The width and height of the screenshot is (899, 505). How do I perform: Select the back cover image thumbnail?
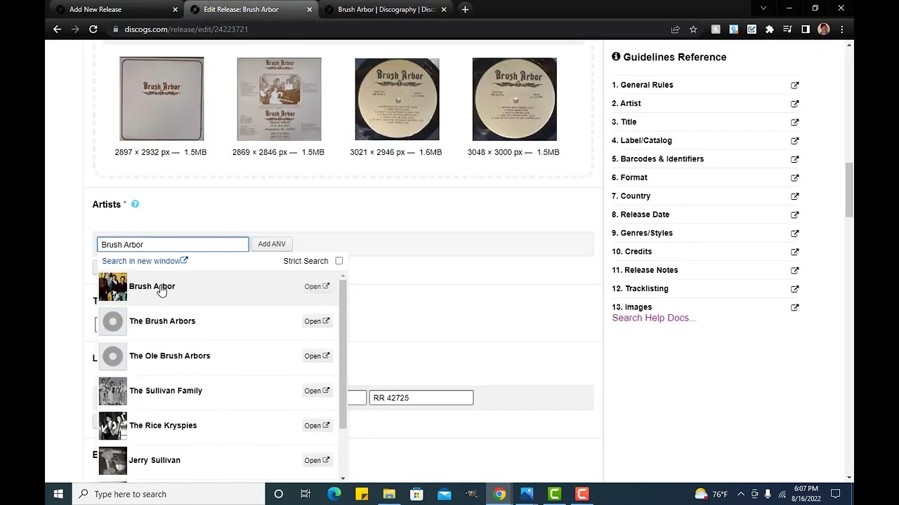(279, 99)
